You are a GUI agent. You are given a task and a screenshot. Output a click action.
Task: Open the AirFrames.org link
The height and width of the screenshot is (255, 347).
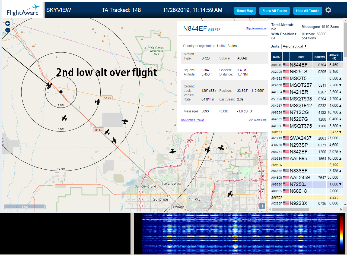pyautogui.click(x=258, y=120)
